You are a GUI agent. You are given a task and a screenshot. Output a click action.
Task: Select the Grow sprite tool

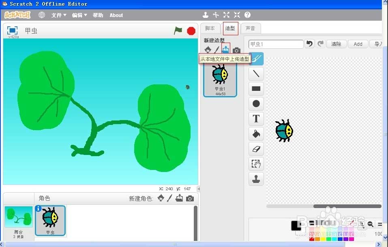[226, 15]
